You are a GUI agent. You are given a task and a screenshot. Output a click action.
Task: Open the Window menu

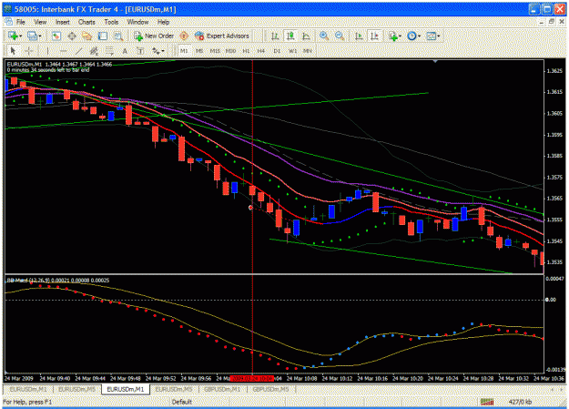pyautogui.click(x=137, y=22)
